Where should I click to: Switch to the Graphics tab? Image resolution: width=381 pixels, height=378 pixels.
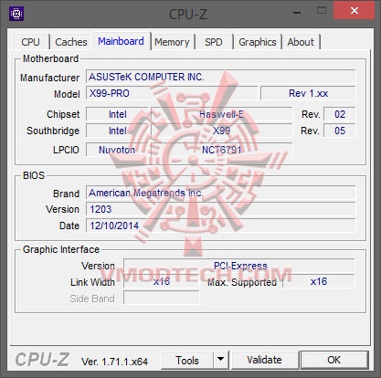coord(258,42)
